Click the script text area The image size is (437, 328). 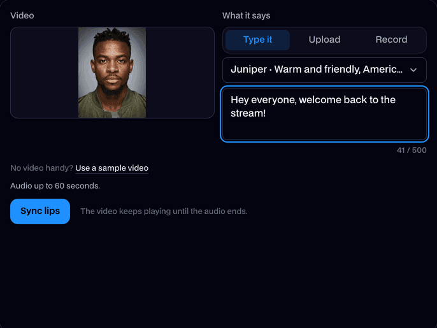324,114
